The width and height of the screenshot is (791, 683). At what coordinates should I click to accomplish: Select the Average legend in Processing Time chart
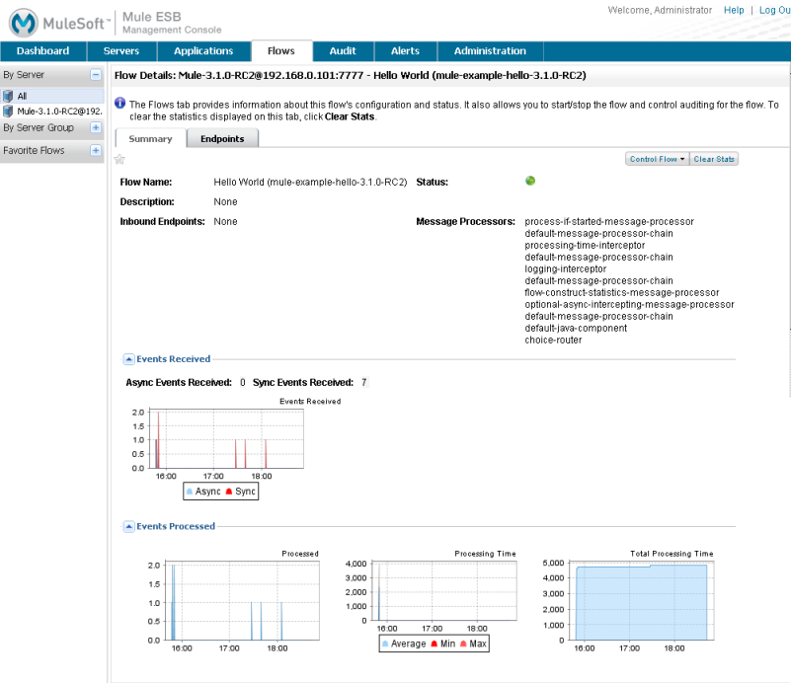click(404, 644)
